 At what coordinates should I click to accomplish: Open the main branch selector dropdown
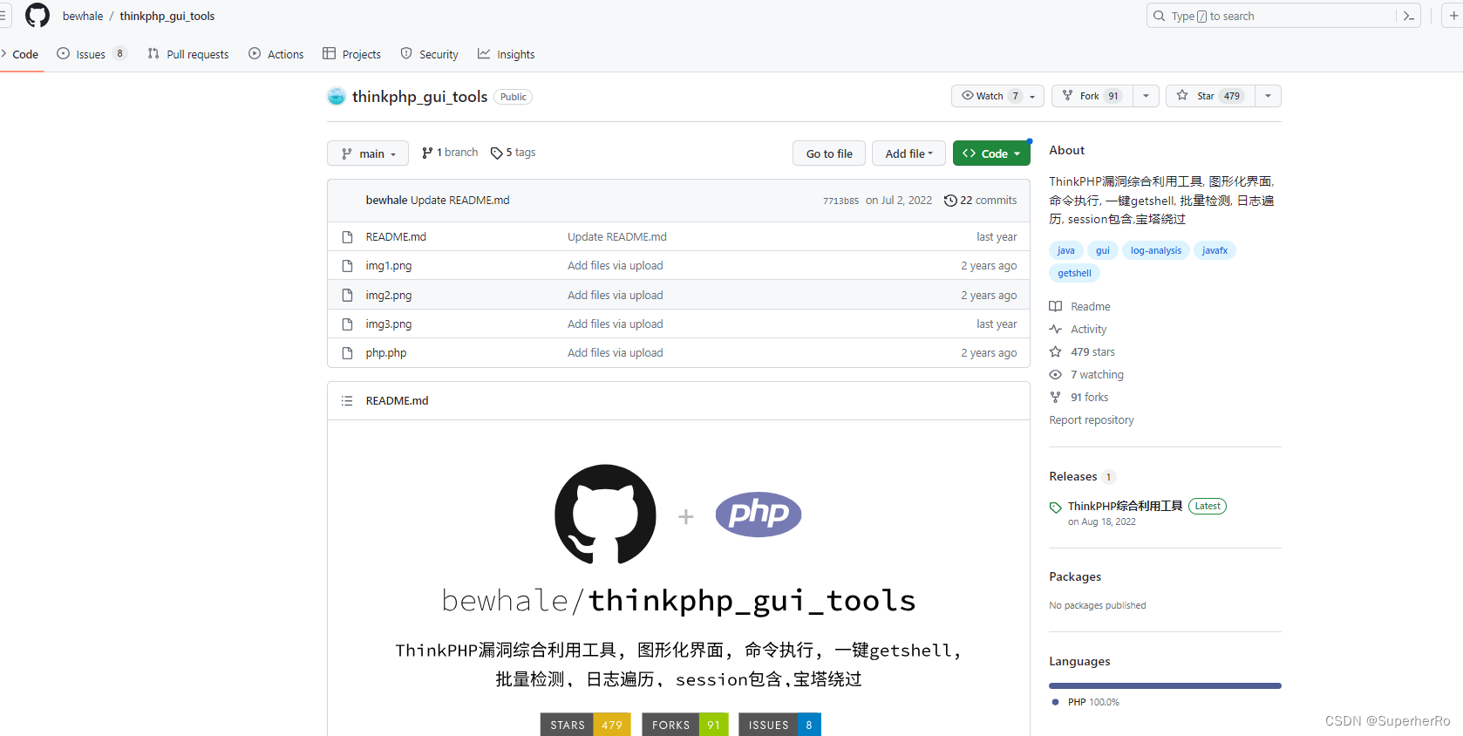(x=368, y=153)
